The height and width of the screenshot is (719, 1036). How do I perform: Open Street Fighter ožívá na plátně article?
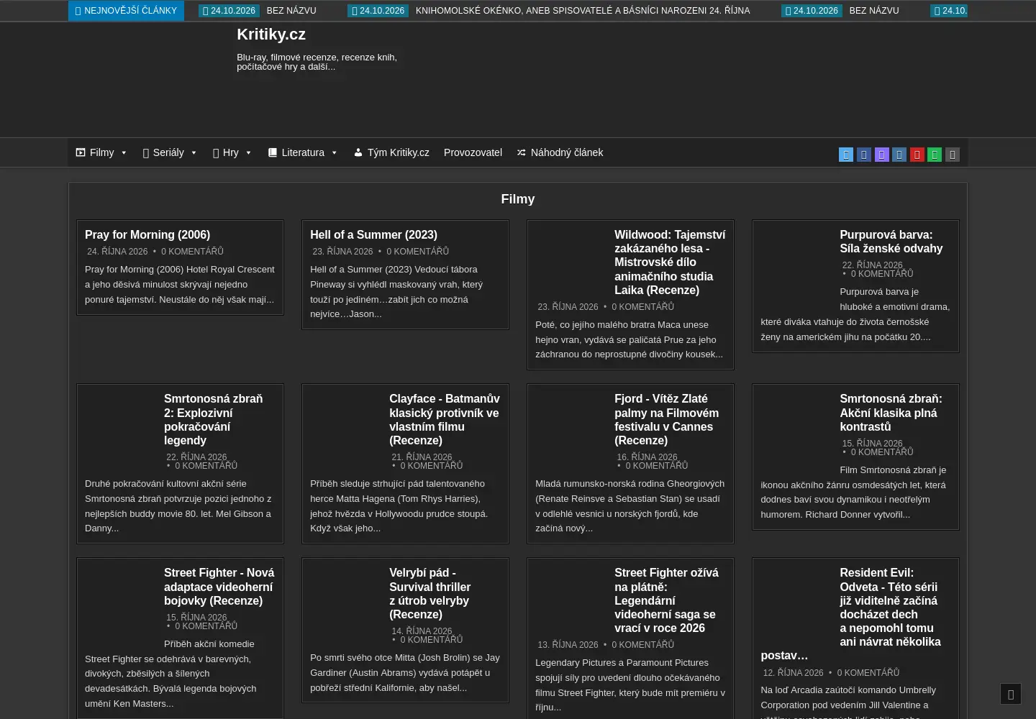coord(666,600)
